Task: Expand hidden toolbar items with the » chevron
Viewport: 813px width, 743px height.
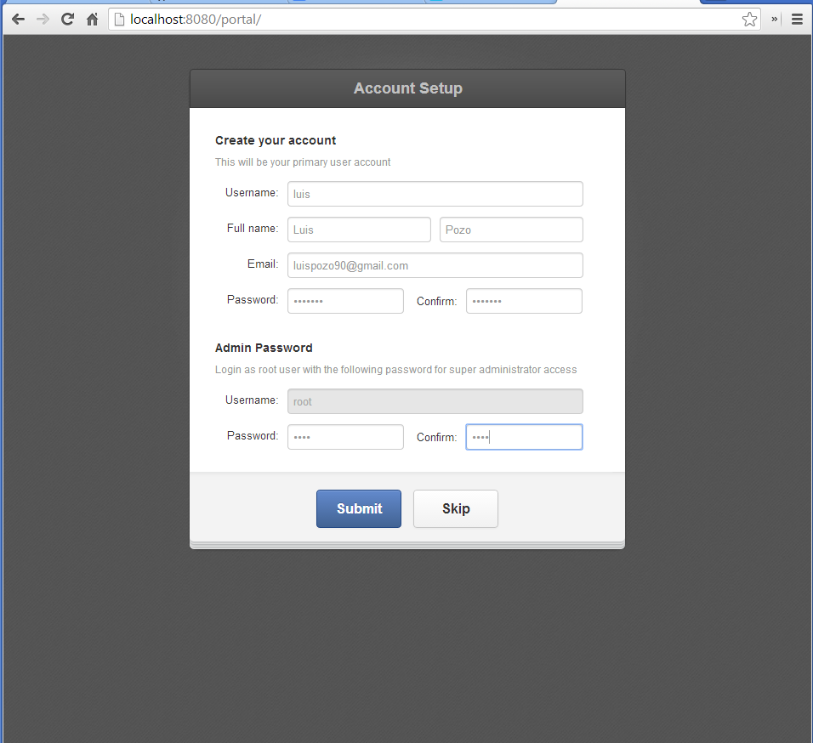Action: pyautogui.click(x=775, y=20)
